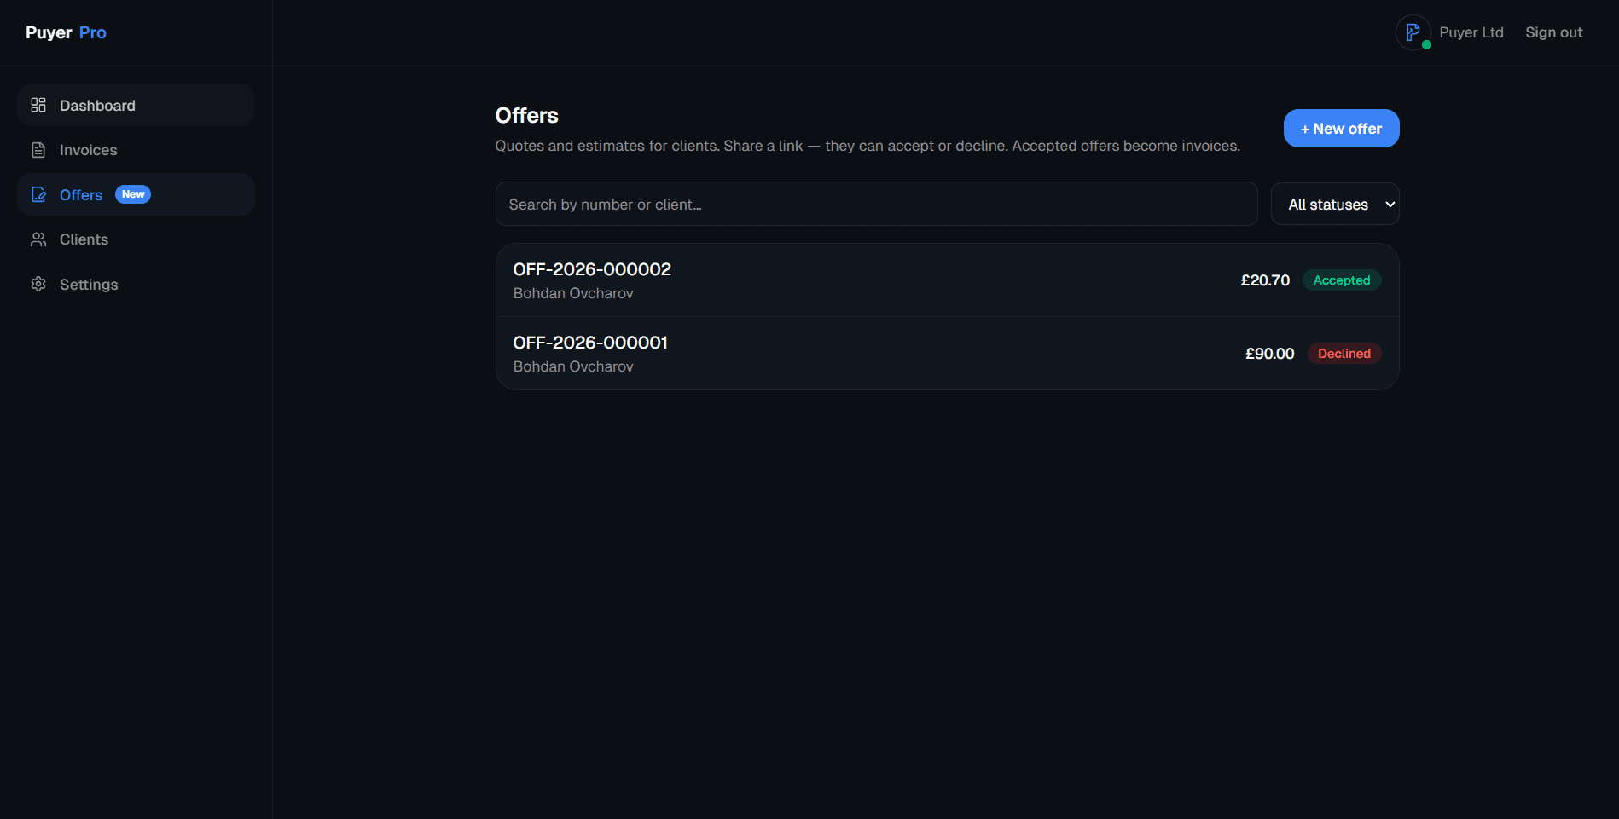Create a new offer with + New offer
This screenshot has width=1619, height=819.
coord(1341,129)
